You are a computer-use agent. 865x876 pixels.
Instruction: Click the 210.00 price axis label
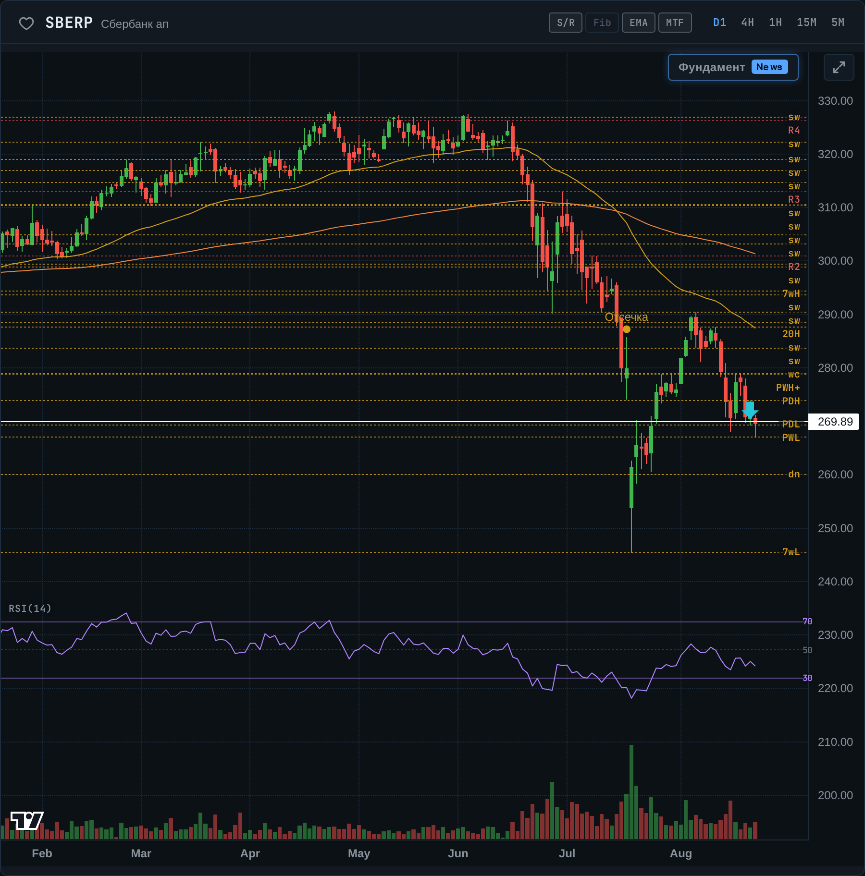(x=835, y=742)
